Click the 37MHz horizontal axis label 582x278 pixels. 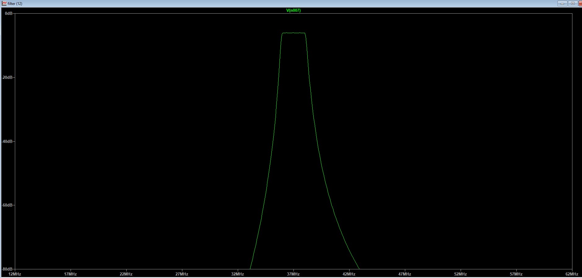(293, 274)
